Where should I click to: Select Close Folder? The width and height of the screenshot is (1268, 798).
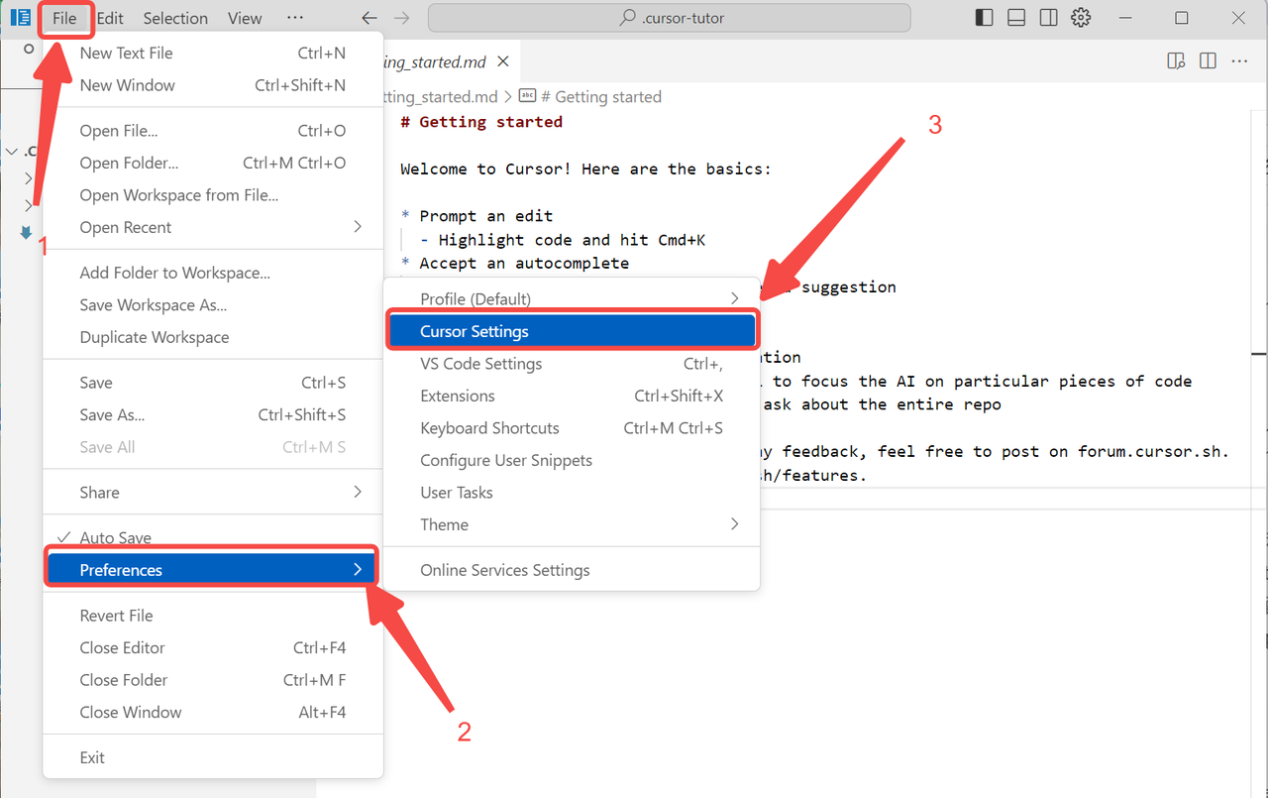pos(213,680)
